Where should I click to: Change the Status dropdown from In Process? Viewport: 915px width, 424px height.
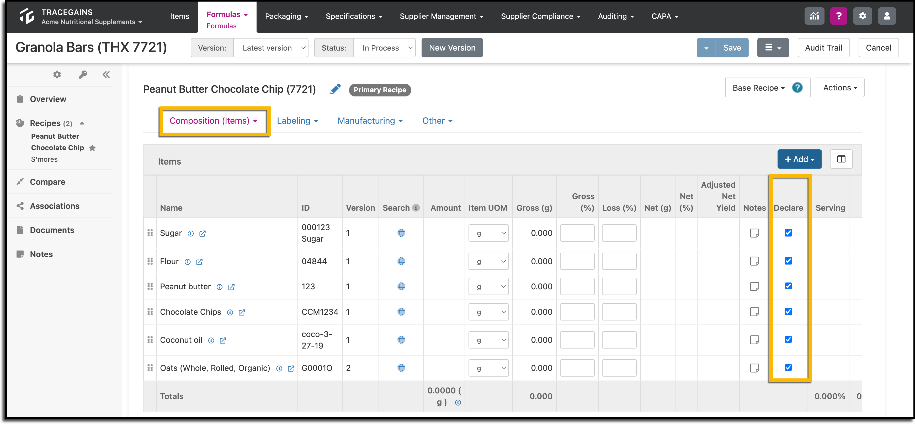(384, 48)
